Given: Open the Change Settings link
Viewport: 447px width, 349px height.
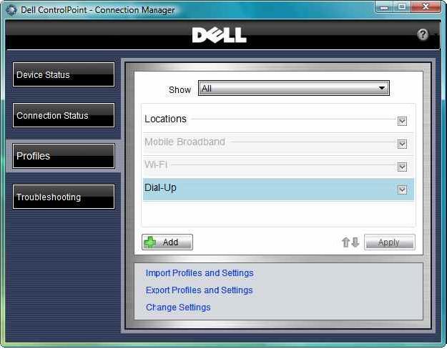Looking at the screenshot, I should click(178, 308).
